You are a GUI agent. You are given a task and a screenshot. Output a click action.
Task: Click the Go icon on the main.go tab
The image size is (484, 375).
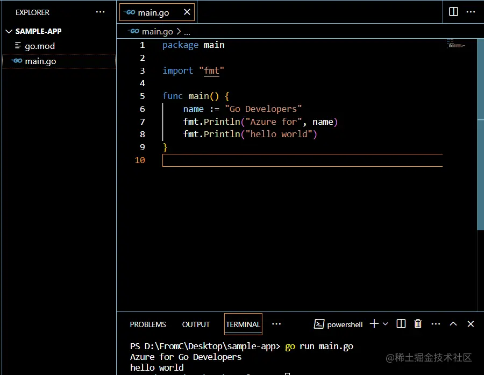(x=130, y=12)
